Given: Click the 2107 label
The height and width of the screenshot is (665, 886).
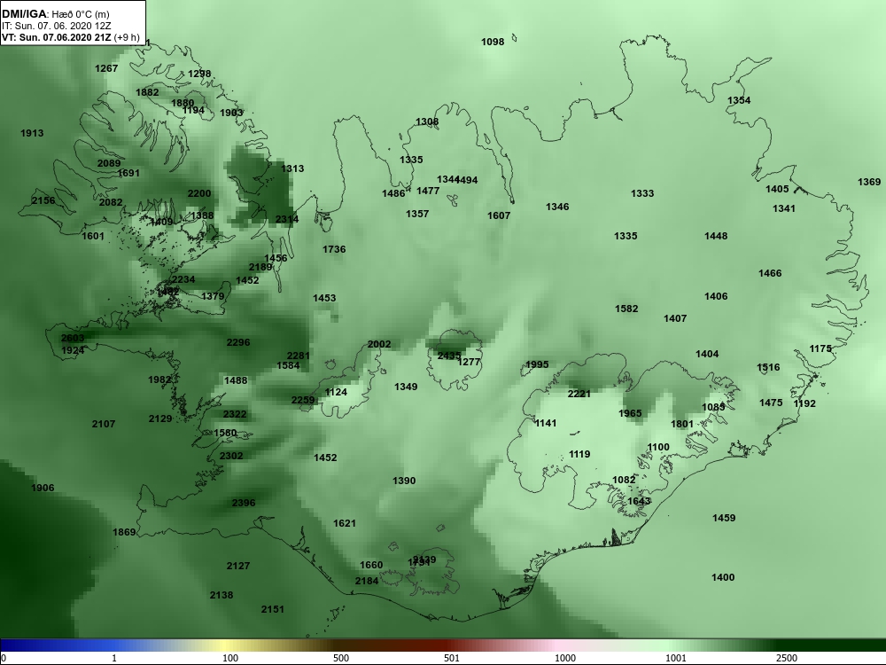Looking at the screenshot, I should coord(104,424).
